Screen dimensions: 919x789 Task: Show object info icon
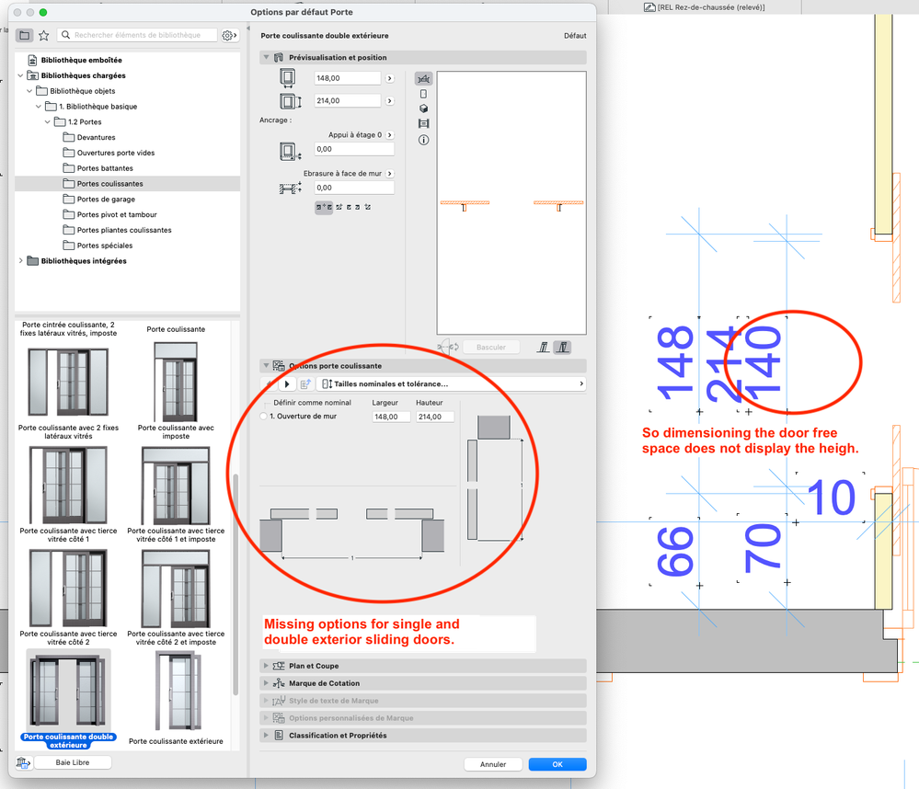click(423, 140)
